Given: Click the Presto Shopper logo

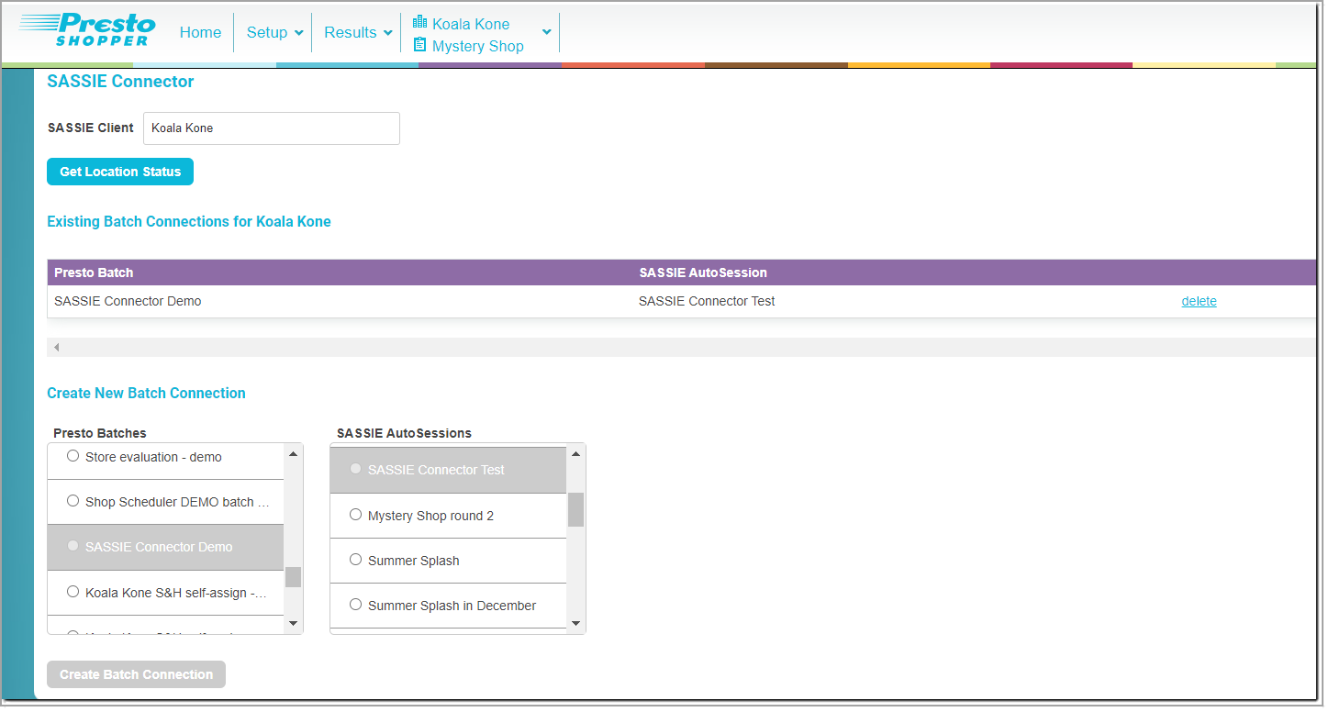Looking at the screenshot, I should pos(87,29).
